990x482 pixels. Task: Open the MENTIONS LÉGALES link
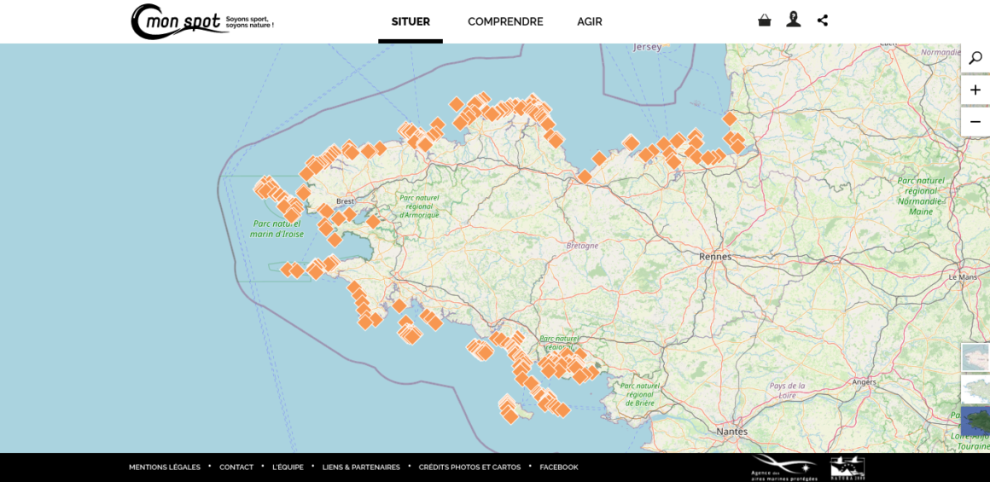[x=165, y=467]
